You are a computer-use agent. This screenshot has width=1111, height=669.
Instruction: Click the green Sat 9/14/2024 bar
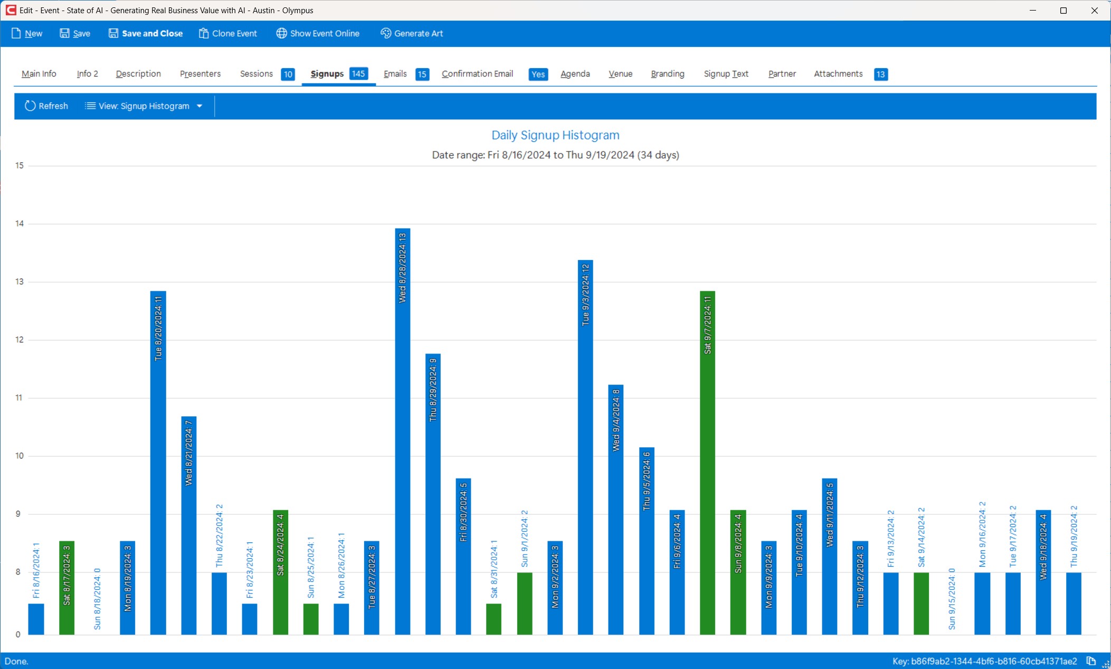(922, 604)
